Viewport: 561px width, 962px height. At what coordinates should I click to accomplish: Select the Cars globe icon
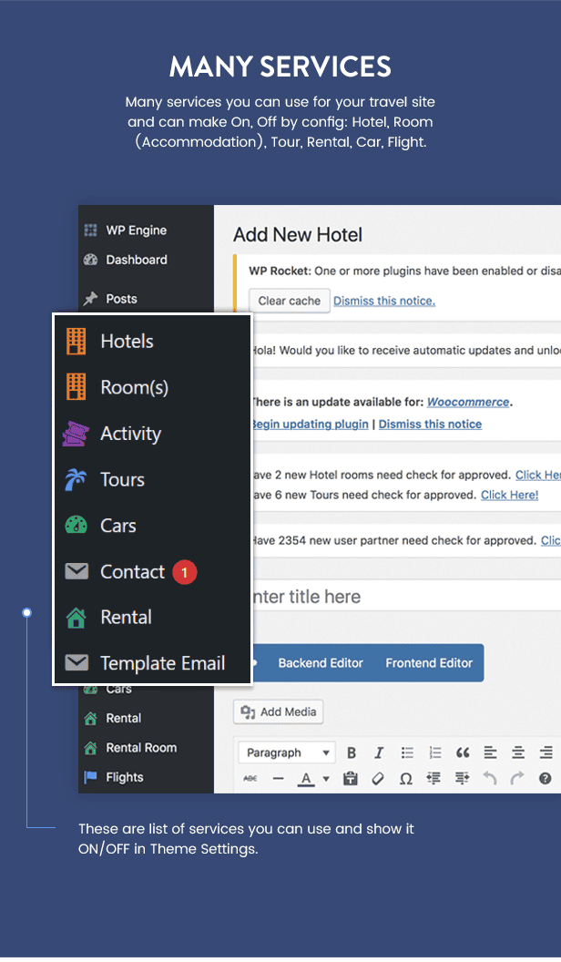pos(77,525)
